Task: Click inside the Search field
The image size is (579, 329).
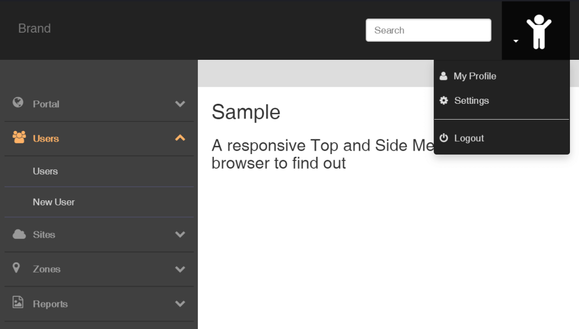Action: coord(428,30)
